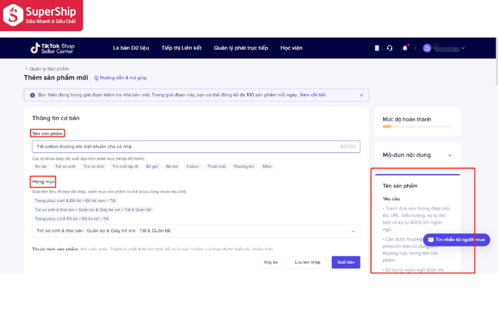Close the new seller notice banner
Viewport: 498px width, 311px height.
(x=362, y=95)
